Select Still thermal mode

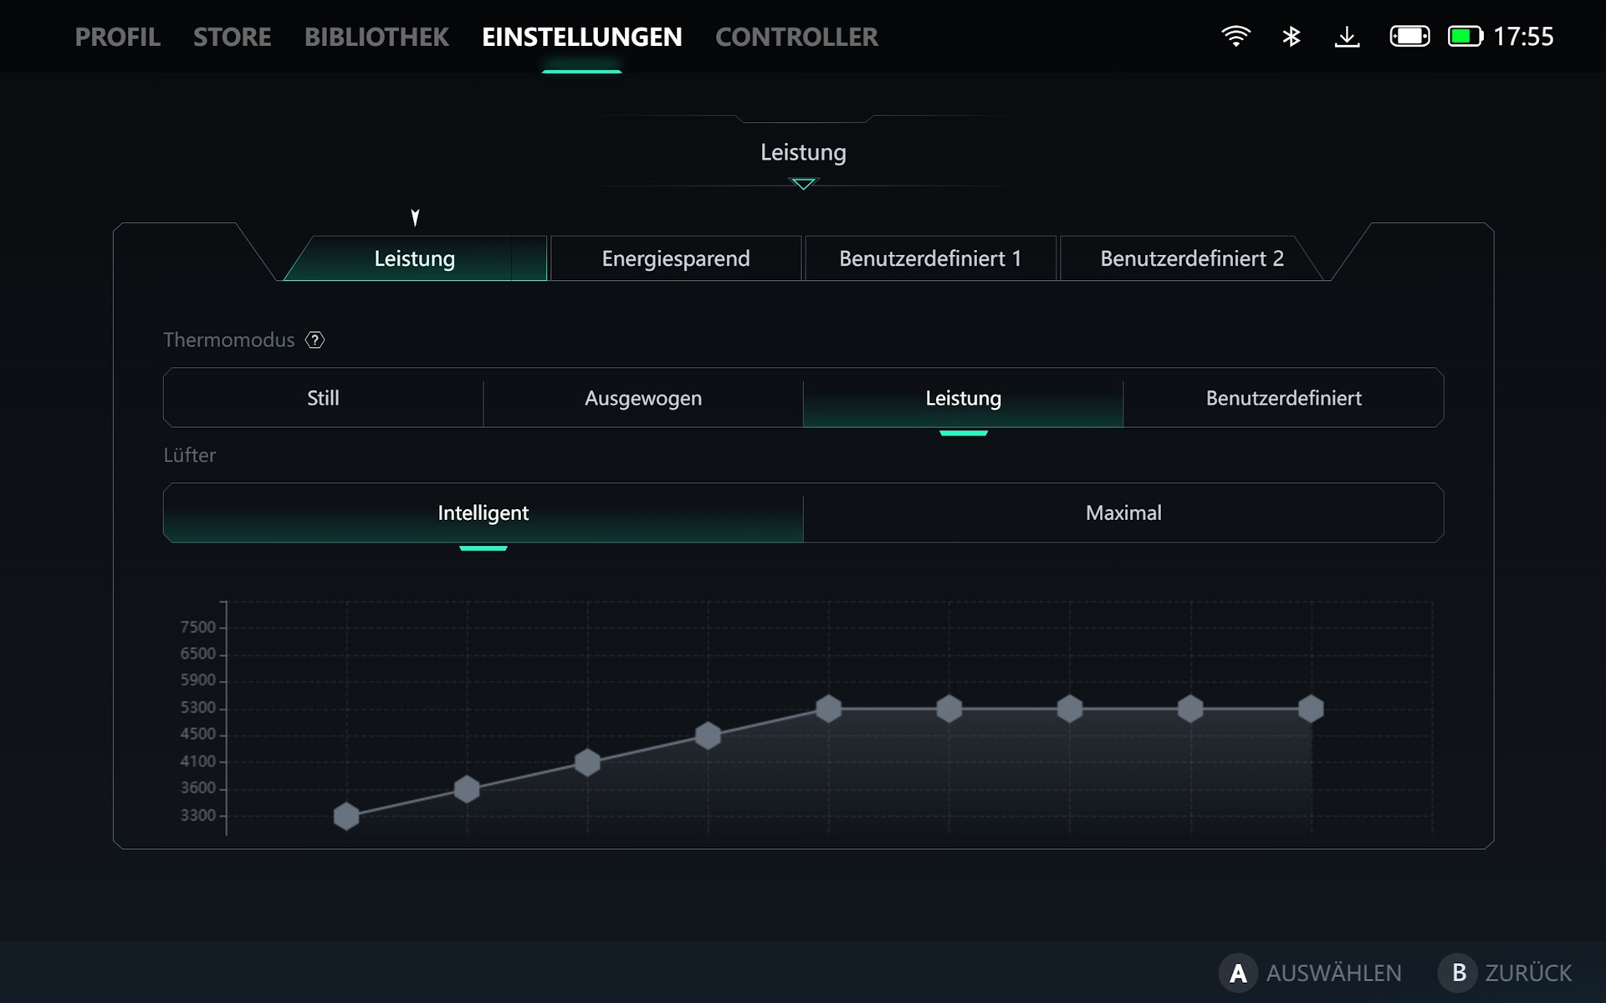point(323,398)
